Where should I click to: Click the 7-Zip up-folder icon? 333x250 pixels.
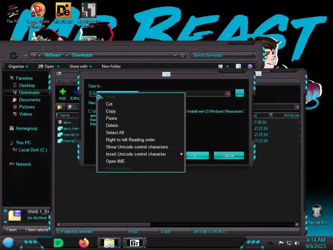pos(60,107)
